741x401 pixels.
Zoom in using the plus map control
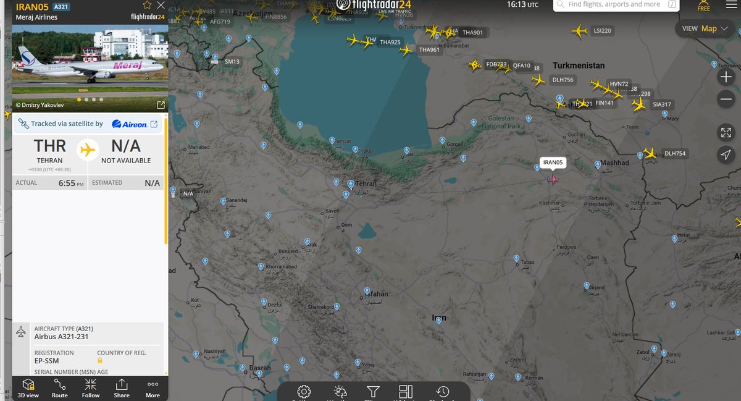coord(726,77)
